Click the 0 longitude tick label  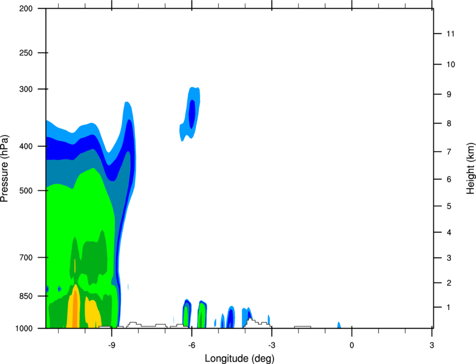(x=352, y=346)
